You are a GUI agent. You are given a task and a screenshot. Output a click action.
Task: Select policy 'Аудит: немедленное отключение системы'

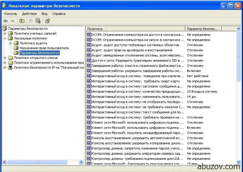coord(138,55)
